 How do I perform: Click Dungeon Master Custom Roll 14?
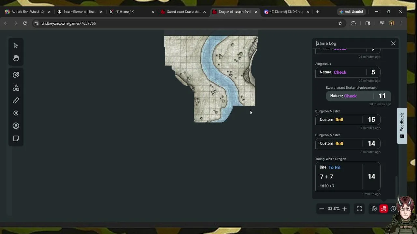click(x=348, y=143)
